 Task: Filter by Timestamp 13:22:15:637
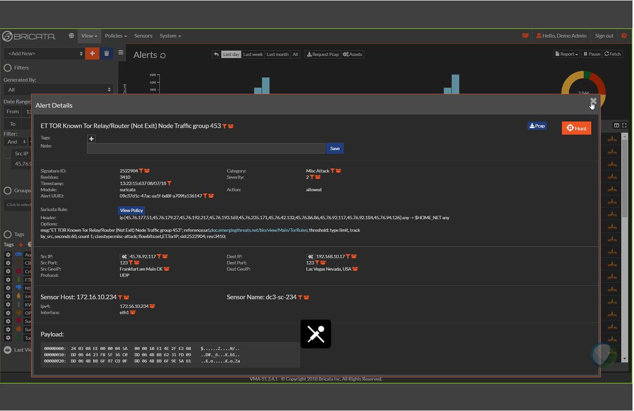[169, 184]
